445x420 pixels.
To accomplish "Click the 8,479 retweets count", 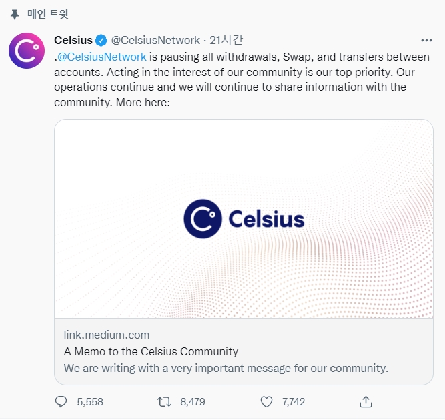I will point(193,401).
